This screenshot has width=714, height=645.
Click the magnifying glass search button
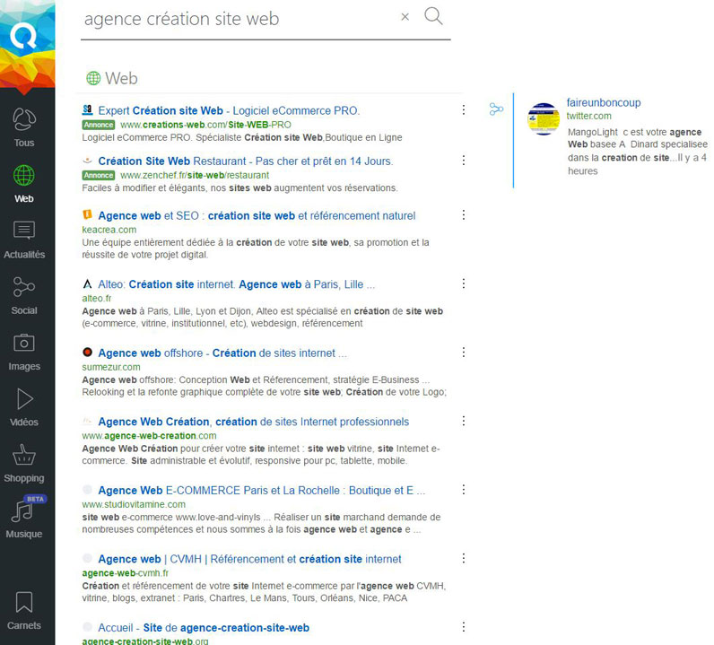(x=433, y=16)
